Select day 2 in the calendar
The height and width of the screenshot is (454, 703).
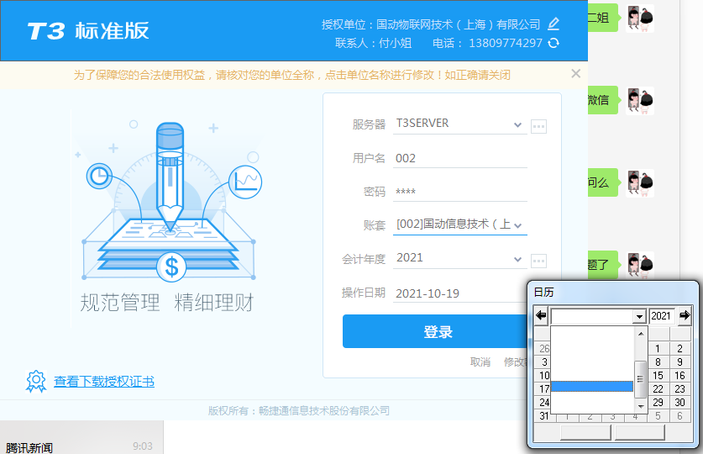680,349
